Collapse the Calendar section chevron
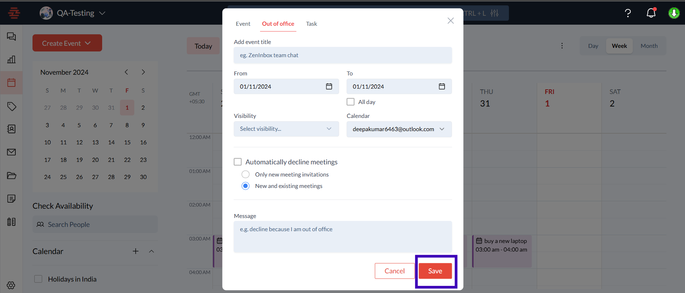 tap(151, 251)
